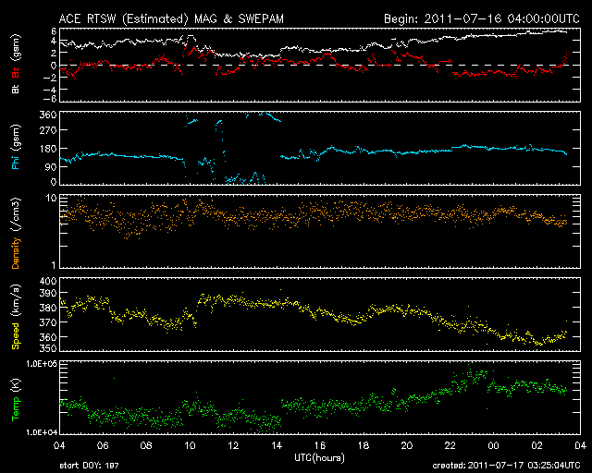Click the plot title 'ACE RTSW (Estimated) MAG & SWEPAM'
Viewport: 592px width, 473px height.
pyautogui.click(x=171, y=18)
